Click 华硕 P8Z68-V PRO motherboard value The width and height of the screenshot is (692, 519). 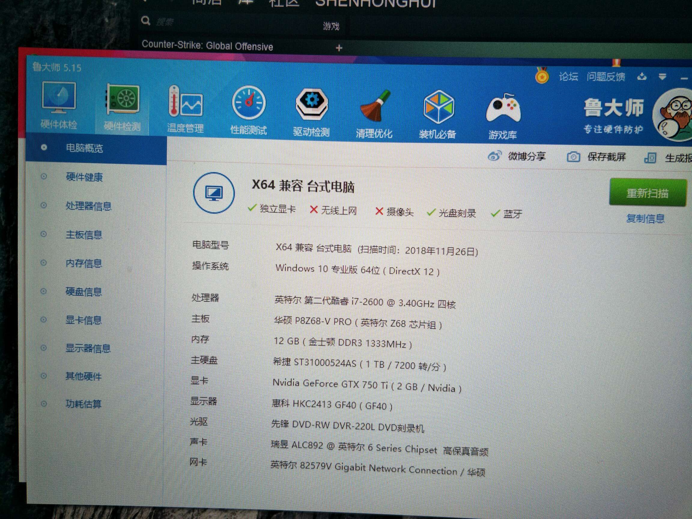click(x=358, y=323)
